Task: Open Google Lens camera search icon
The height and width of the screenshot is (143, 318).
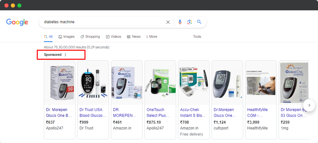Action: coord(190,22)
